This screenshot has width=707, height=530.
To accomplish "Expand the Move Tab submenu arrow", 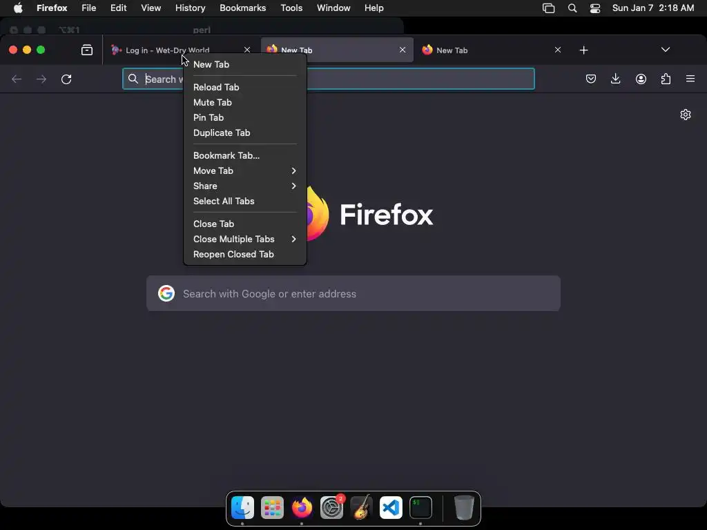I will coord(293,171).
